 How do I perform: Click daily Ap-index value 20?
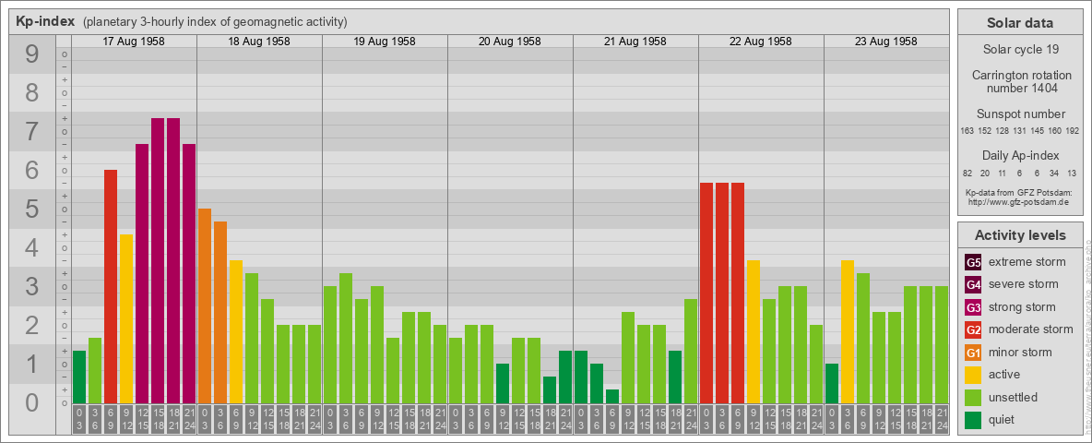tap(985, 173)
